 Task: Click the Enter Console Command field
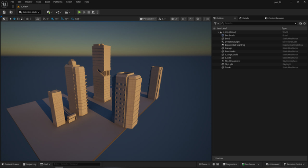[x=77, y=164]
